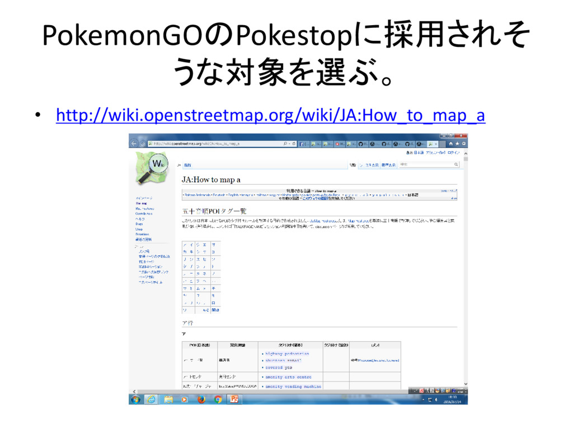Click the browser Forward arrow button
Image resolution: width=573 pixels, height=429 pixels.
[x=143, y=144]
